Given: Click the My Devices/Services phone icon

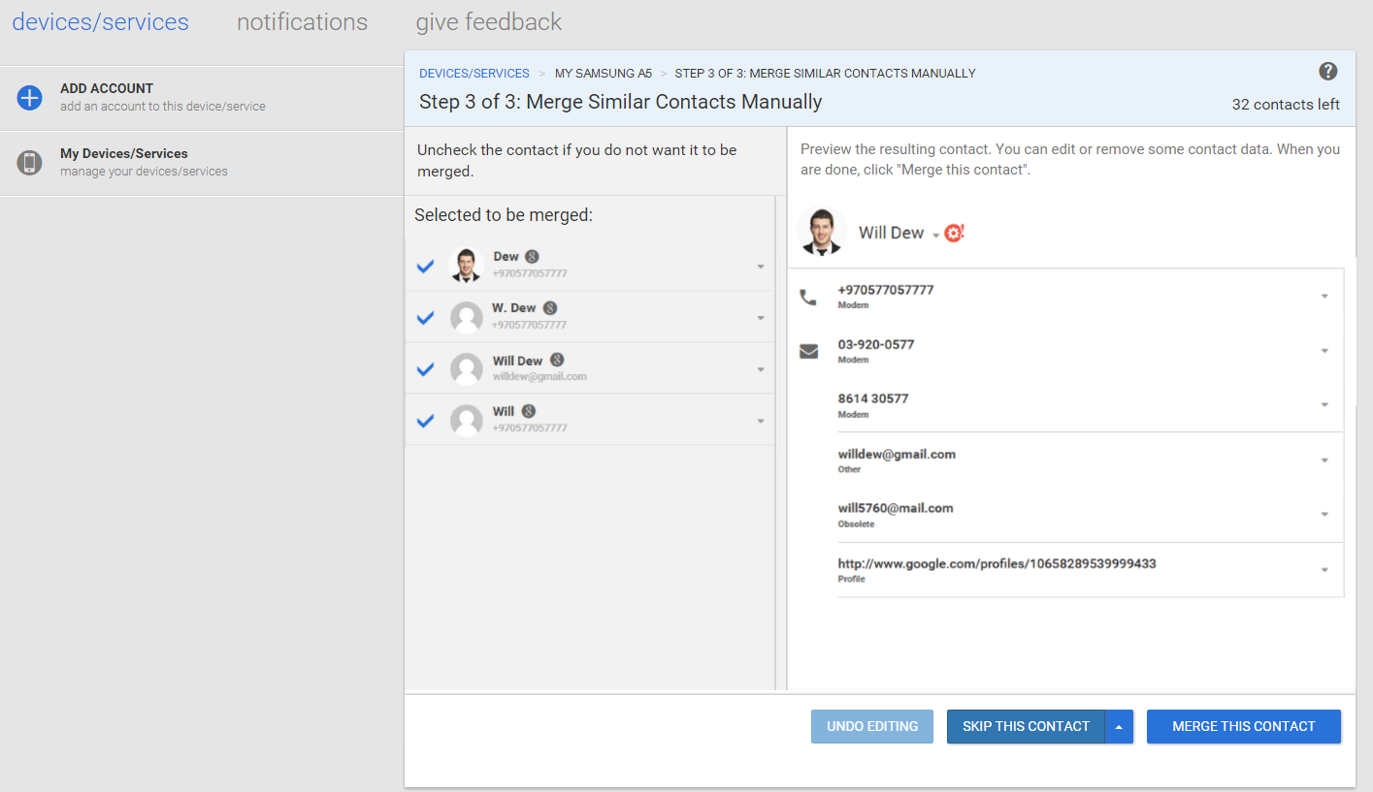Looking at the screenshot, I should (30, 163).
